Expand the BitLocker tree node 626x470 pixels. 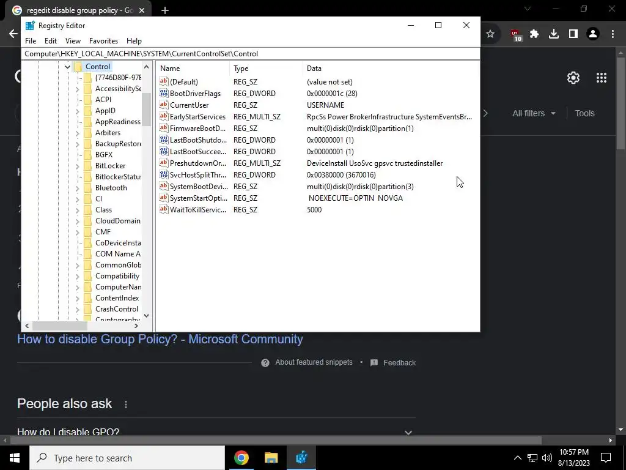(x=78, y=165)
